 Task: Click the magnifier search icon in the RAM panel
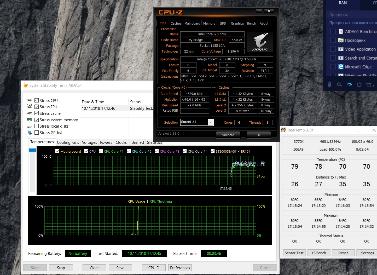[339, 84]
